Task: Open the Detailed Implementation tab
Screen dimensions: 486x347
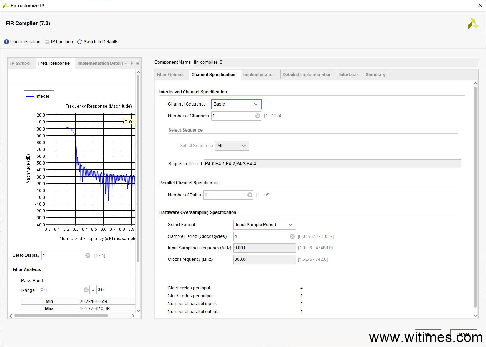Action: click(307, 75)
